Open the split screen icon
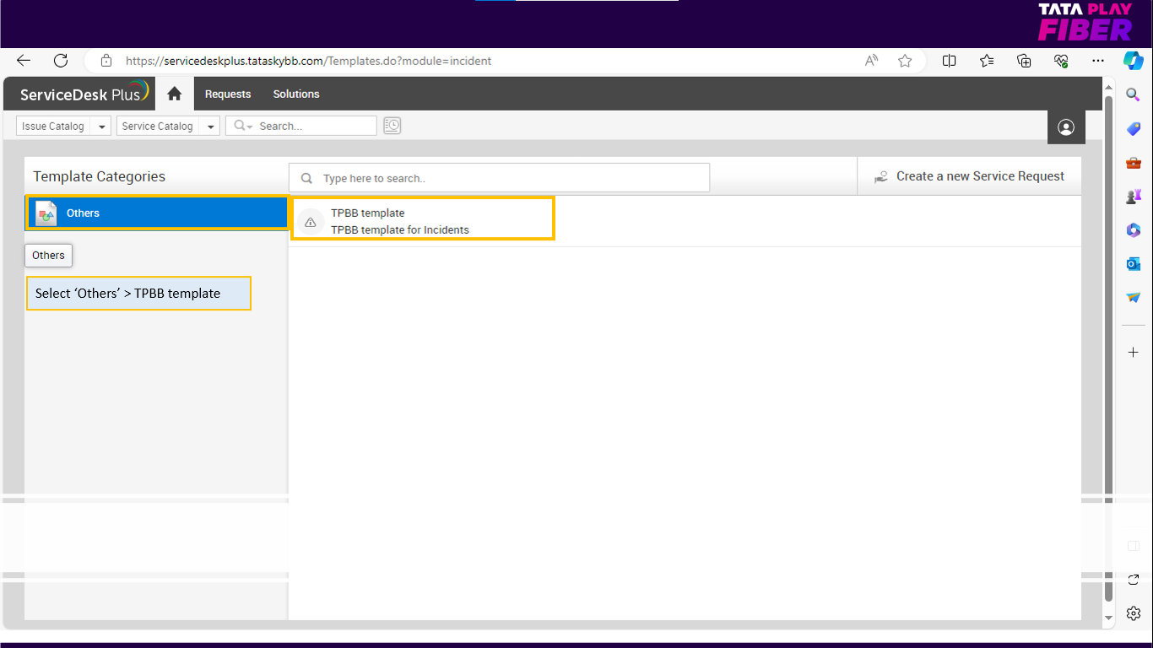This screenshot has height=648, width=1153. 950,61
